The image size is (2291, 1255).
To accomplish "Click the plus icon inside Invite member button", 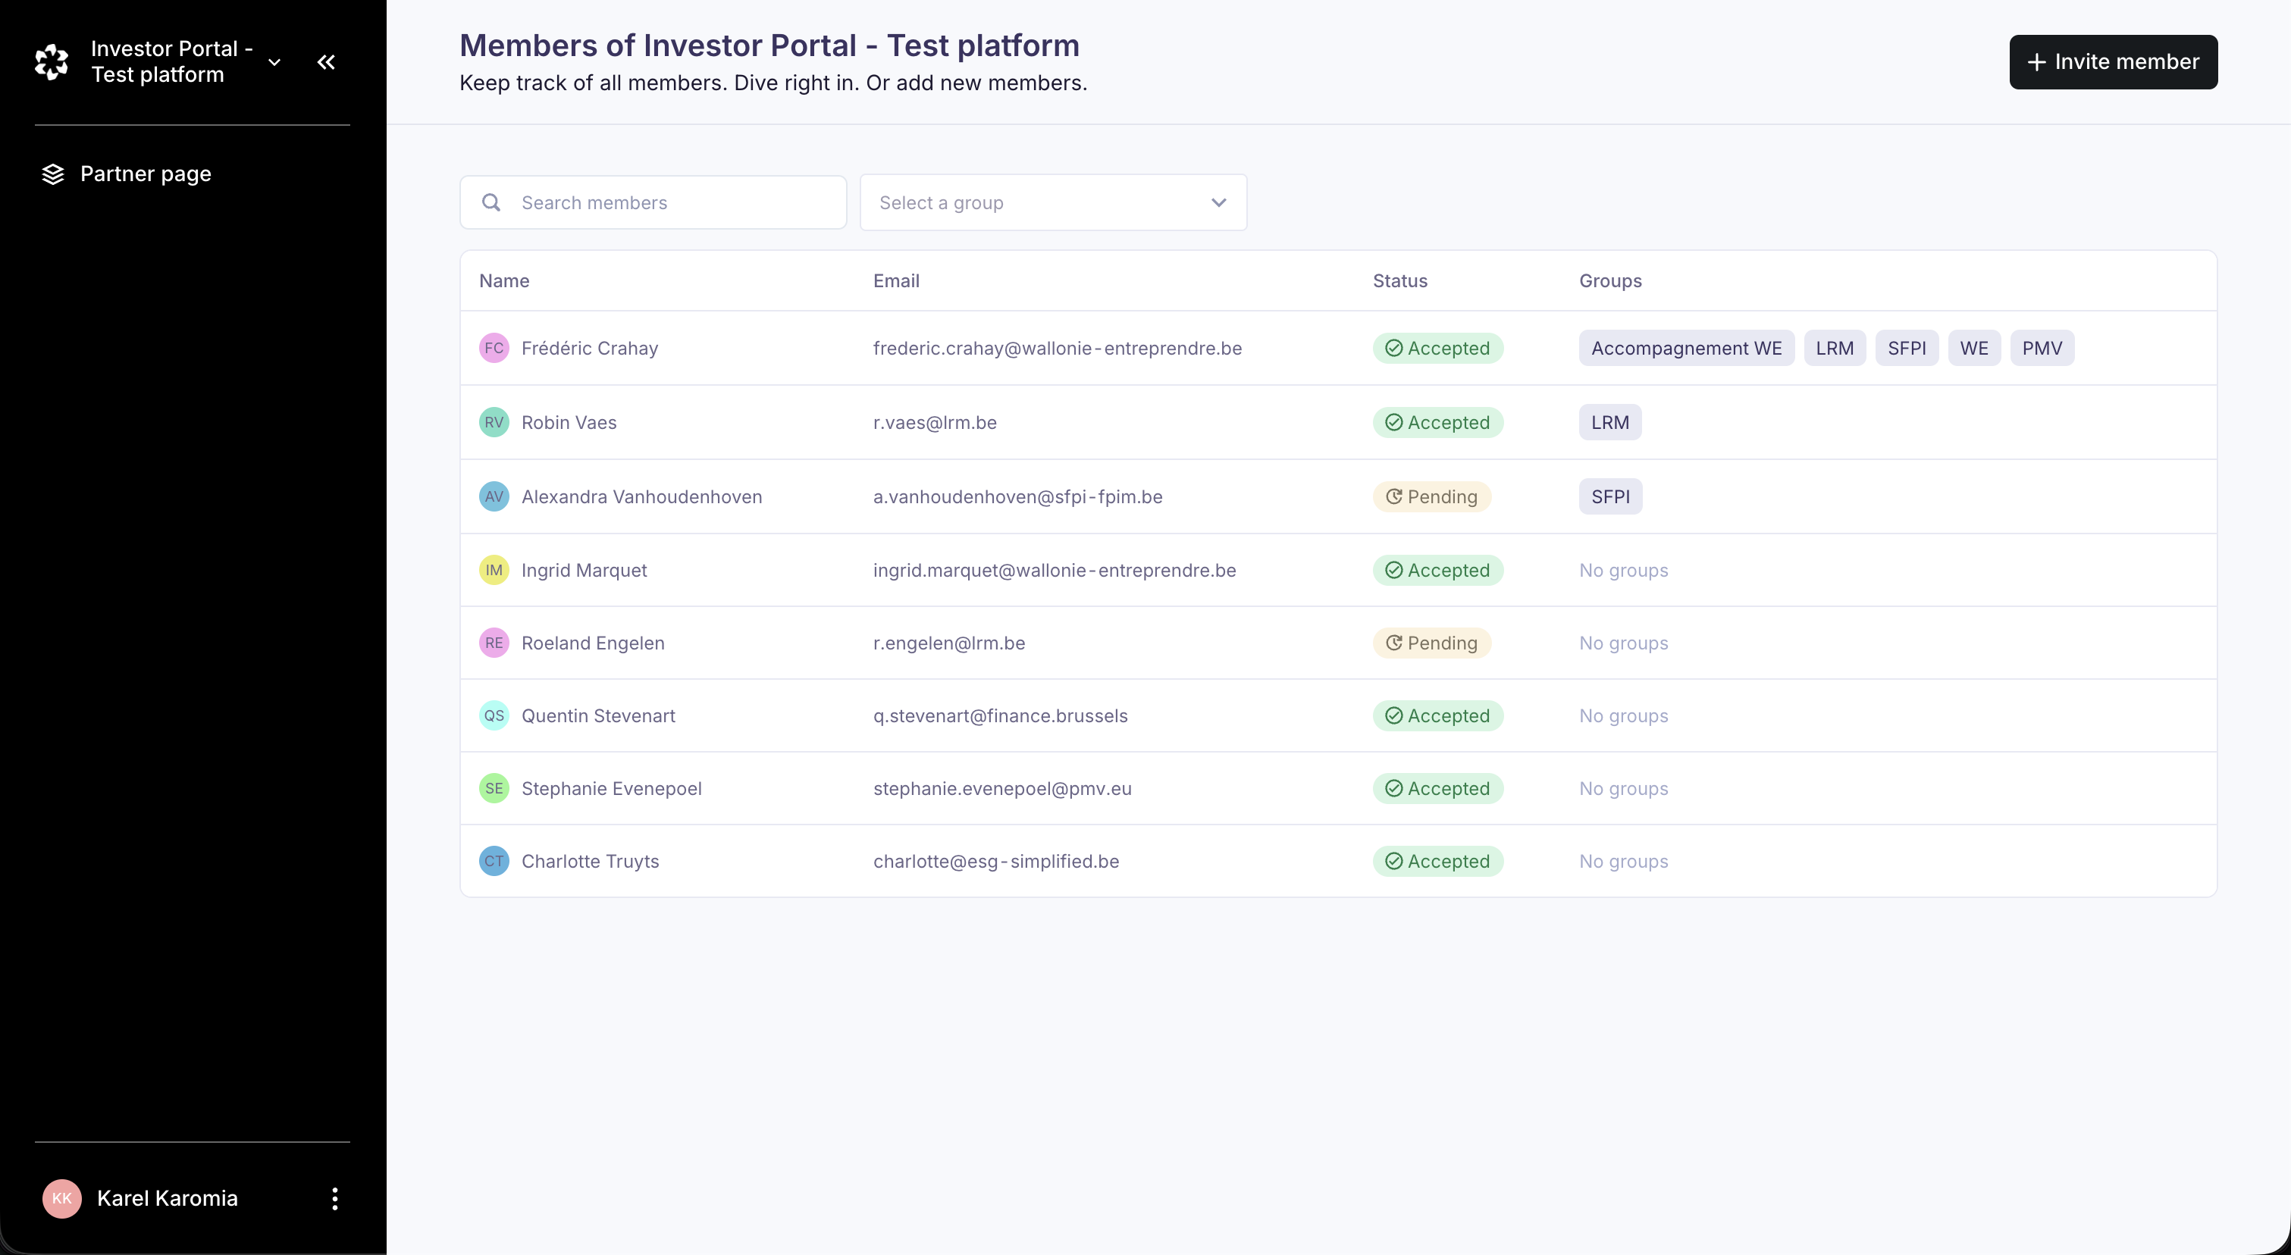I will click(2036, 62).
